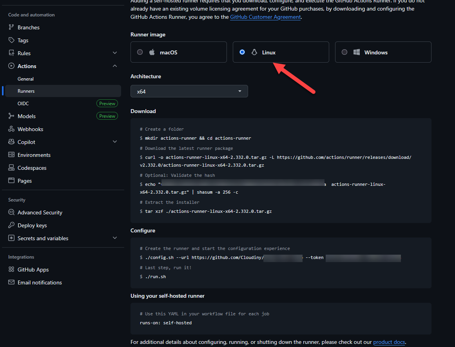Click the Pages icon in sidebar

11,181
